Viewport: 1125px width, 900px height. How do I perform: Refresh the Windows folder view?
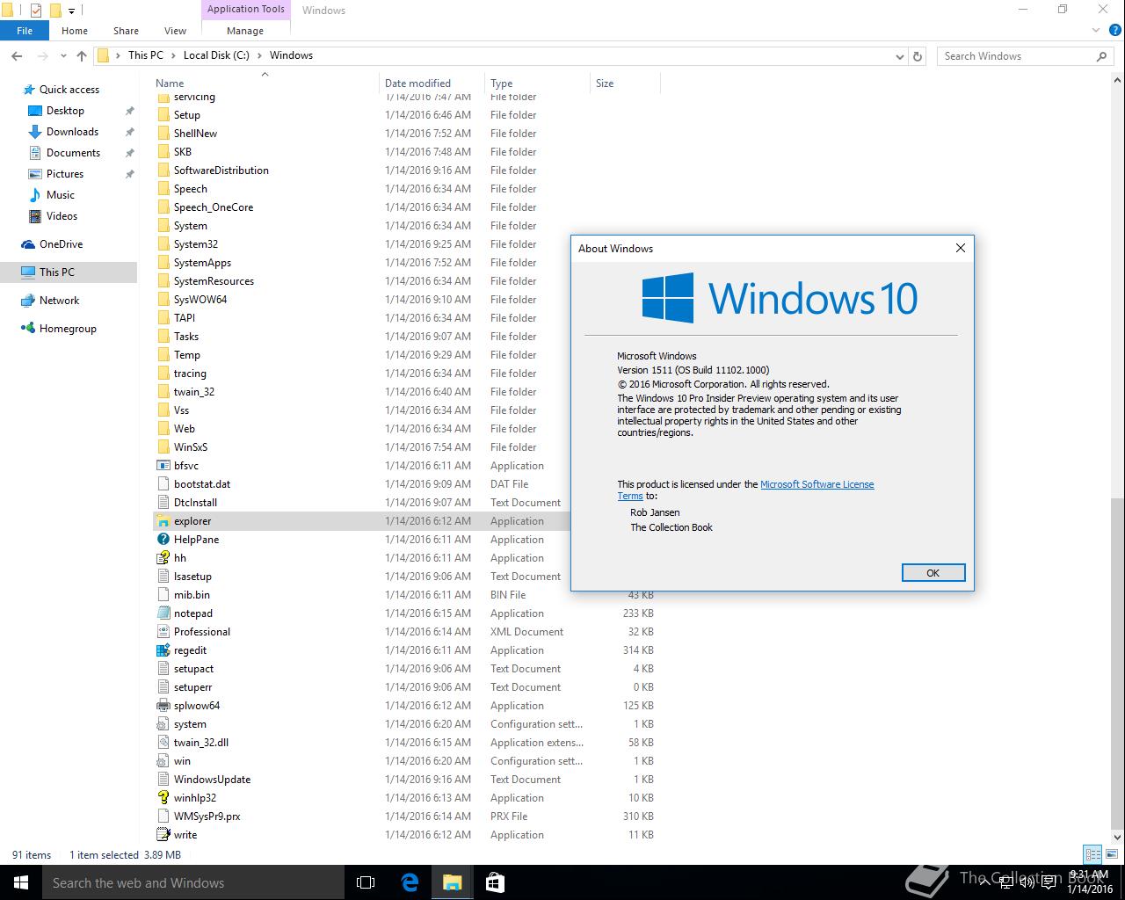click(918, 55)
